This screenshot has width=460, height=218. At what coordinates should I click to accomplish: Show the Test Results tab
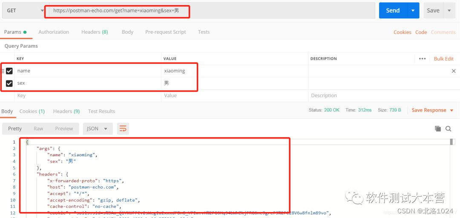(x=101, y=111)
